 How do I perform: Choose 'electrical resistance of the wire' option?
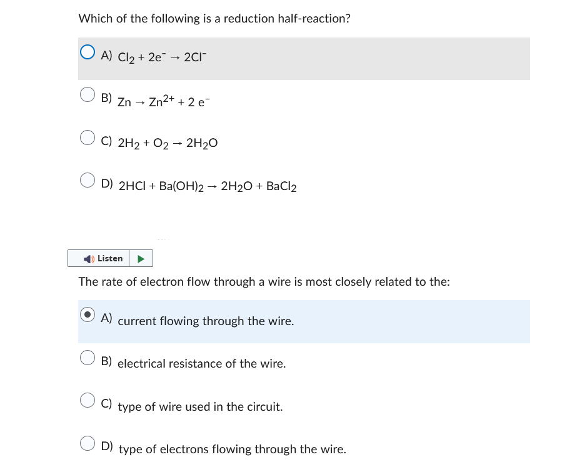[x=88, y=357]
